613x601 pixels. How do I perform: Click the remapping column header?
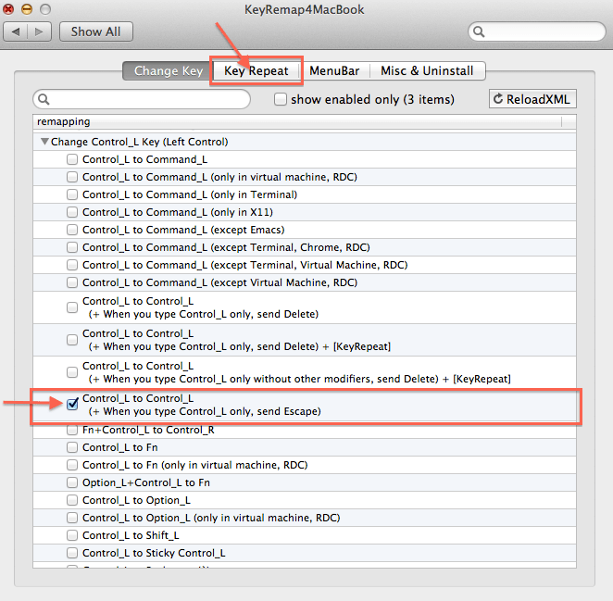pos(296,121)
